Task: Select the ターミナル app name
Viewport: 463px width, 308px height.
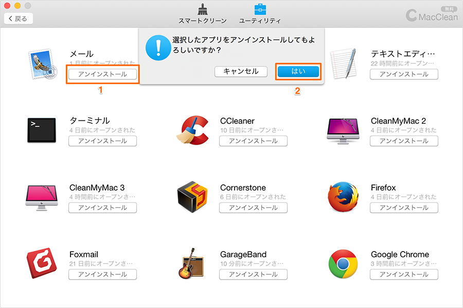Action: [x=90, y=121]
